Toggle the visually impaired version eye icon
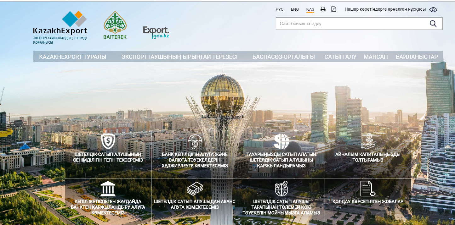Screen dimensions: 455x225 pyautogui.click(x=433, y=9)
